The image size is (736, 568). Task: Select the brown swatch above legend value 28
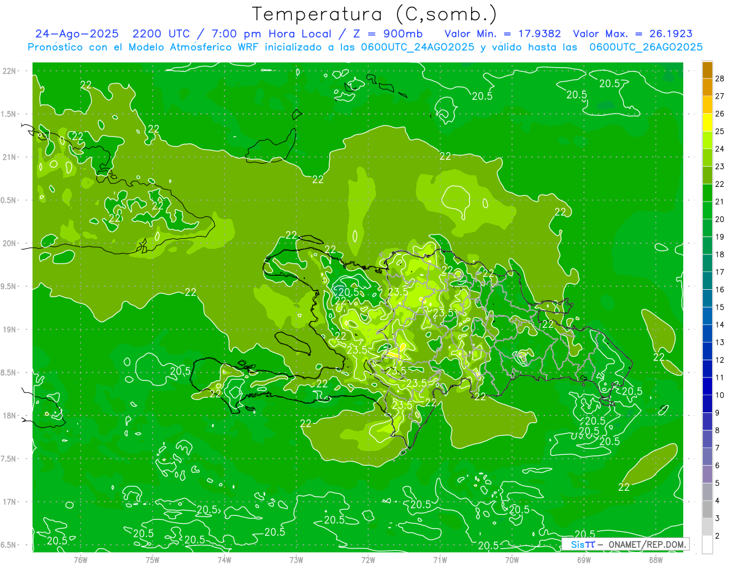click(707, 69)
